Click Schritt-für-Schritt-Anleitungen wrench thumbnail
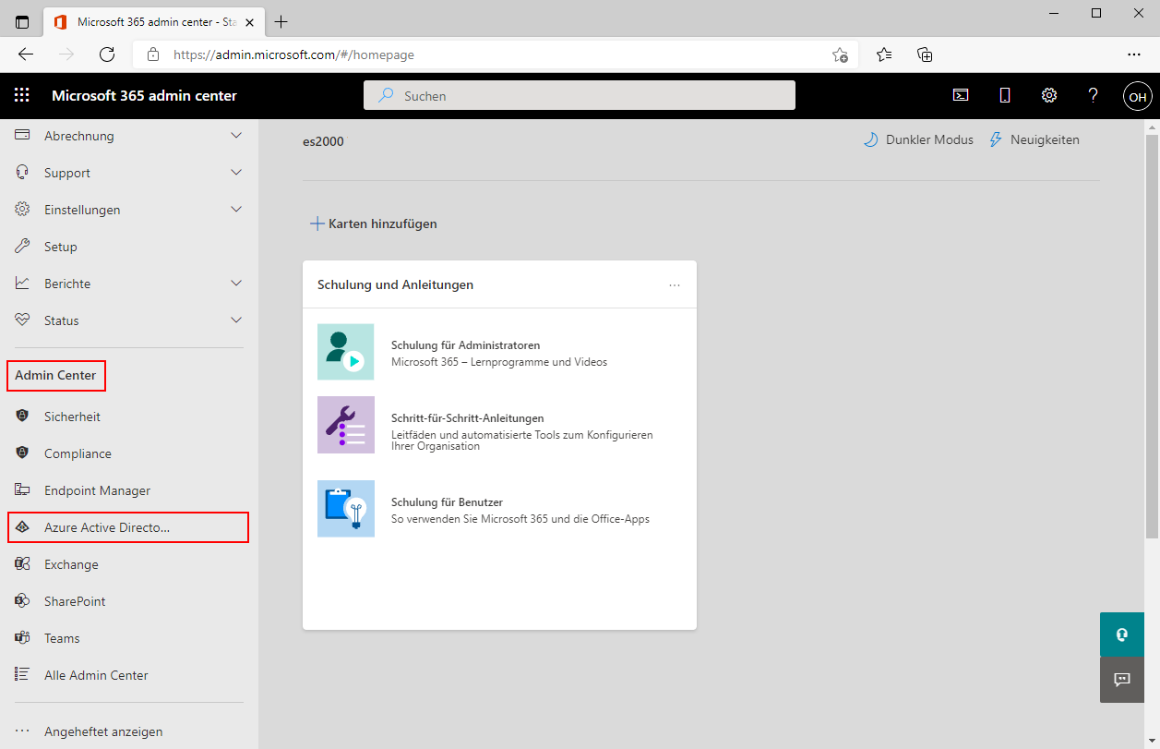Image resolution: width=1160 pixels, height=749 pixels. [346, 425]
